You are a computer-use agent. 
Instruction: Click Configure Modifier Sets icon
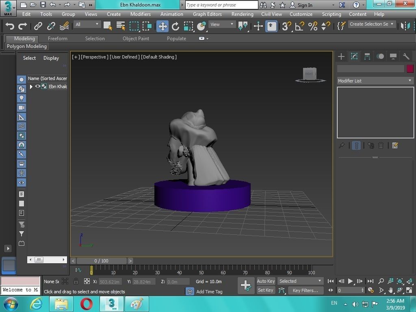point(395,145)
